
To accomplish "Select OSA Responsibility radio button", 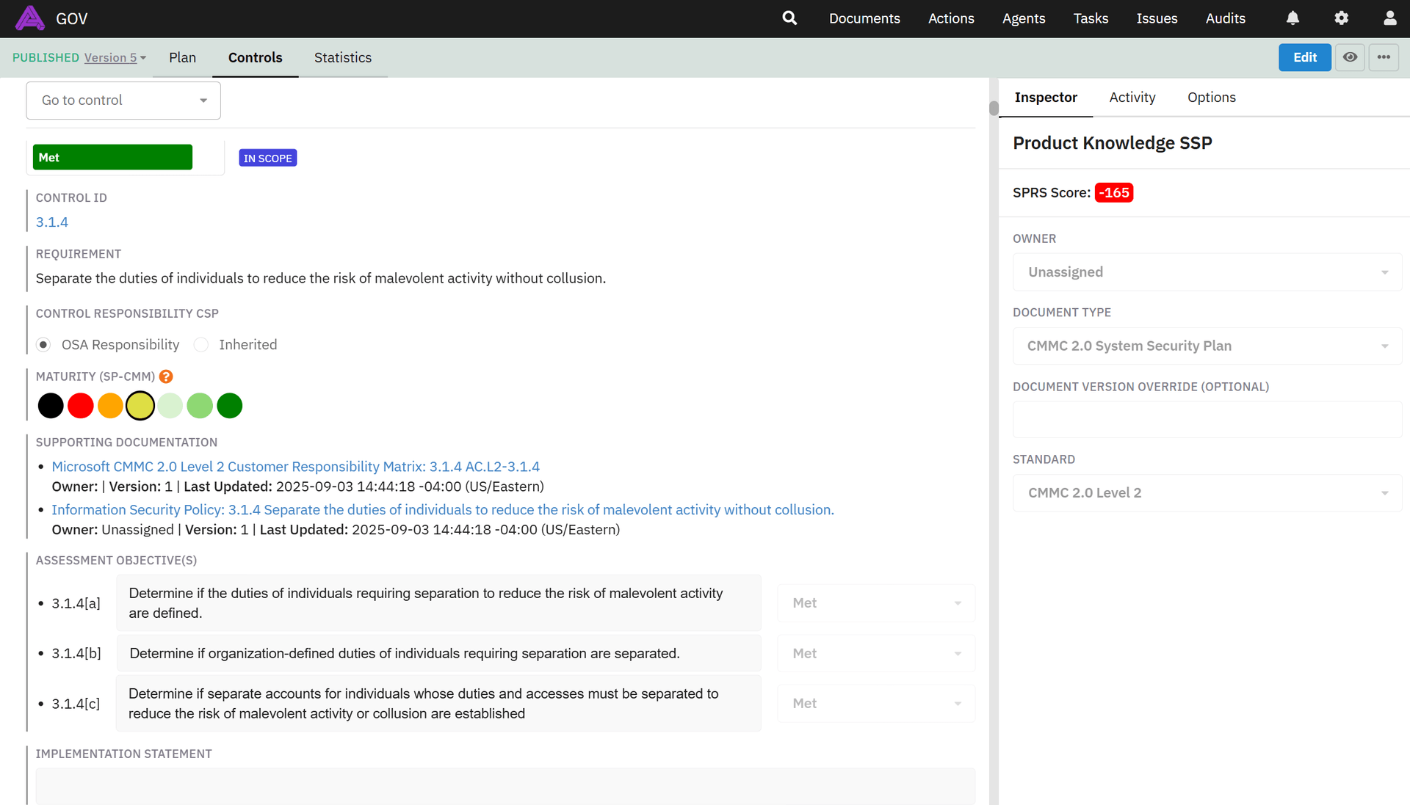I will 44,345.
